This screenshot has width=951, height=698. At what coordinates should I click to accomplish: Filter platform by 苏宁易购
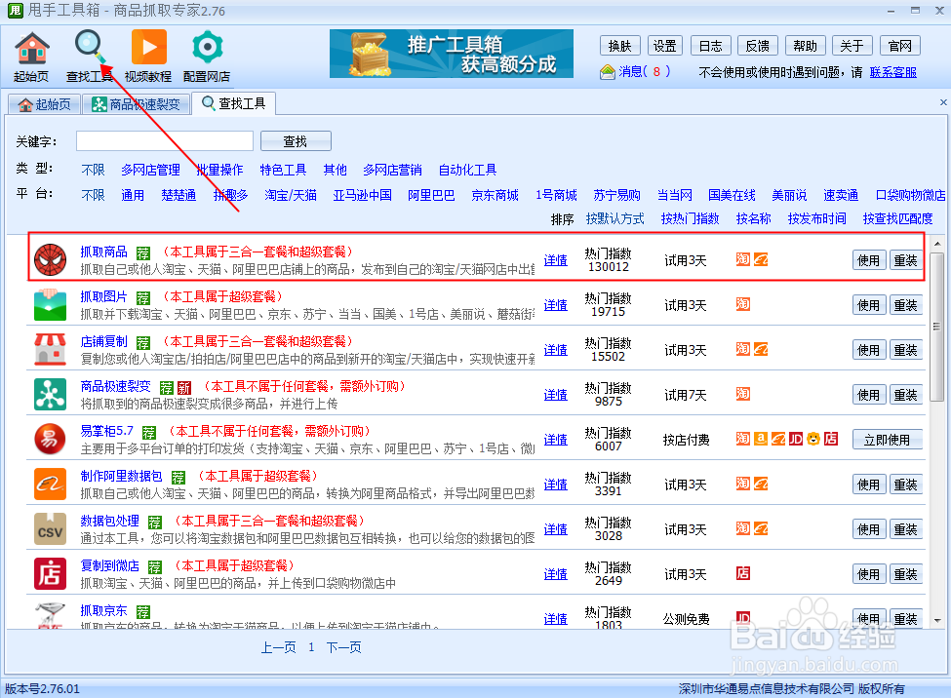pos(616,195)
